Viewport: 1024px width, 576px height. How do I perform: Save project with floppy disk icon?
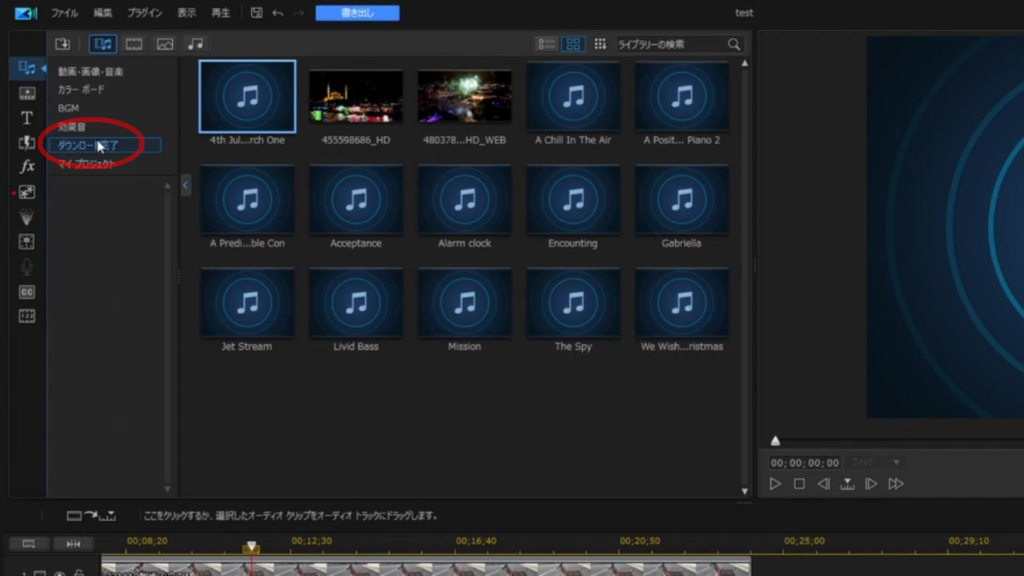(257, 13)
